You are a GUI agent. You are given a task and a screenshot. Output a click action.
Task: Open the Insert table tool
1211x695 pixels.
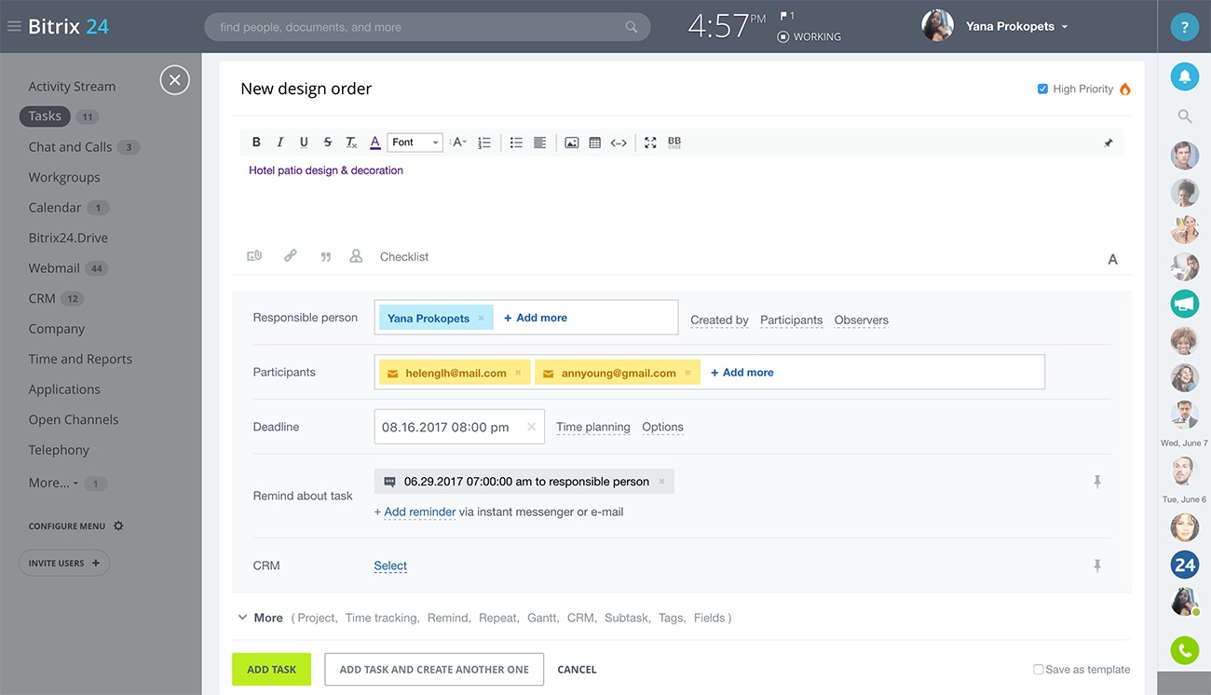[x=595, y=142]
